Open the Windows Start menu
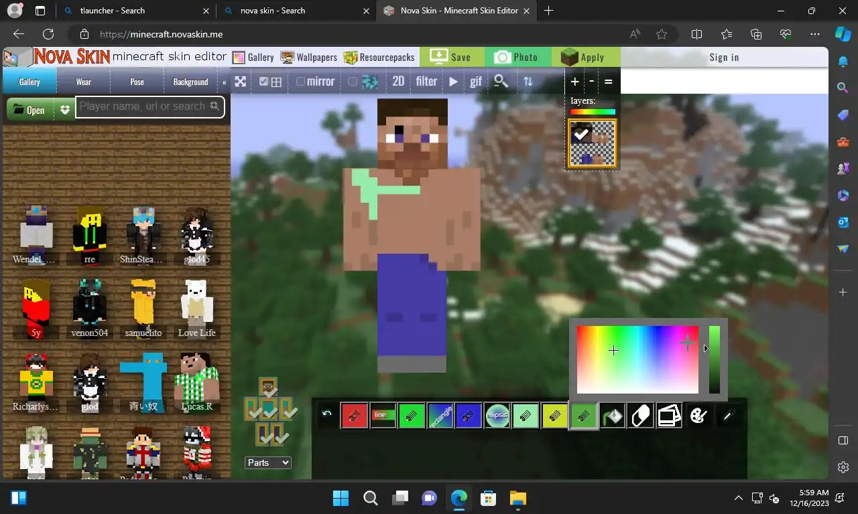Screen dimensions: 858x514 [x=341, y=498]
